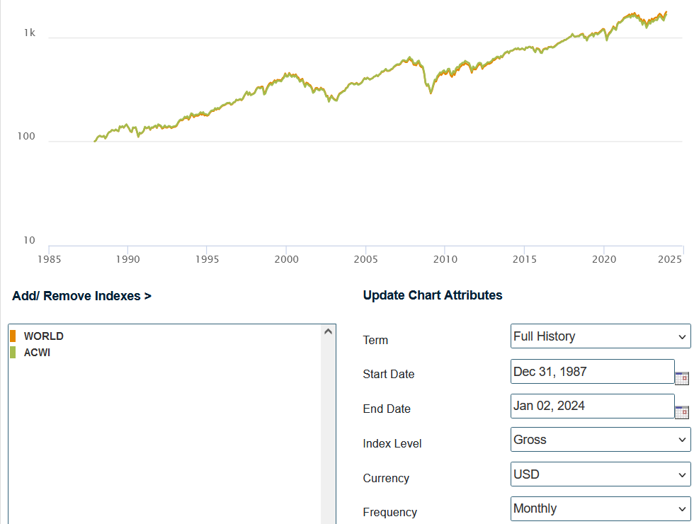Click the index list scroll-up arrow
The image size is (694, 524).
click(x=328, y=331)
